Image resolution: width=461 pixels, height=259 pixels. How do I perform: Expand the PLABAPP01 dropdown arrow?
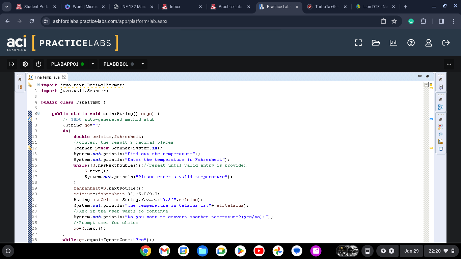93,64
